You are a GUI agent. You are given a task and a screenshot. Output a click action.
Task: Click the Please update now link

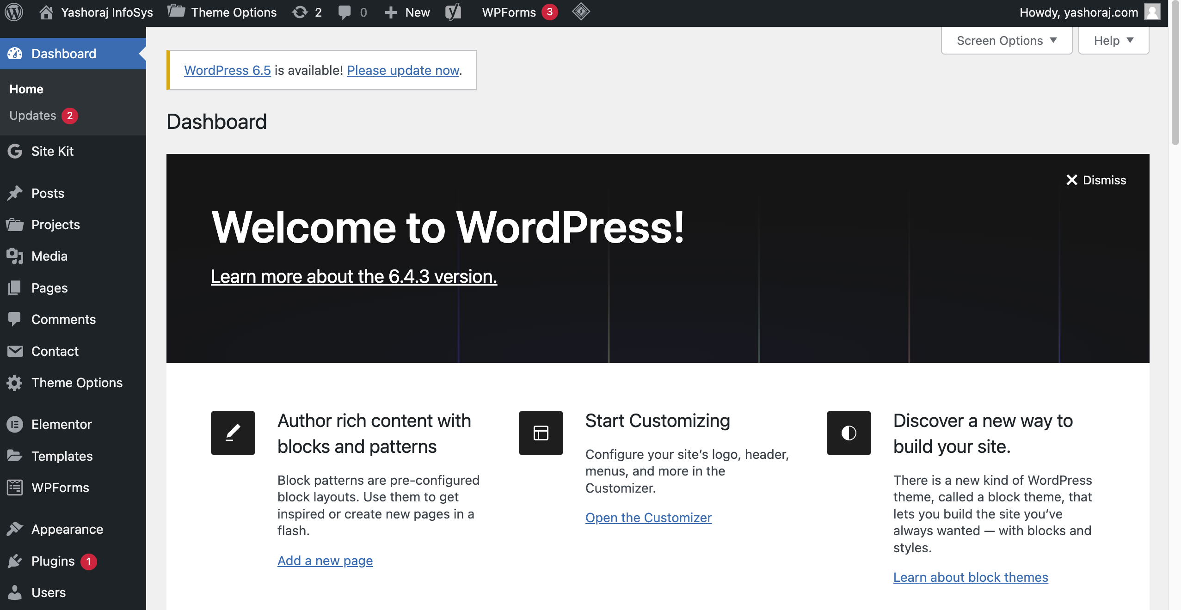[403, 70]
